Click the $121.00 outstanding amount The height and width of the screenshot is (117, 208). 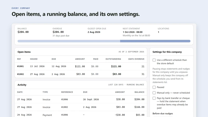pos(116,66)
